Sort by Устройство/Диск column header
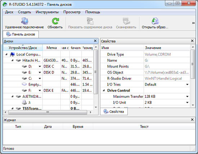This screenshot has width=198, height=154. (x=23, y=48)
